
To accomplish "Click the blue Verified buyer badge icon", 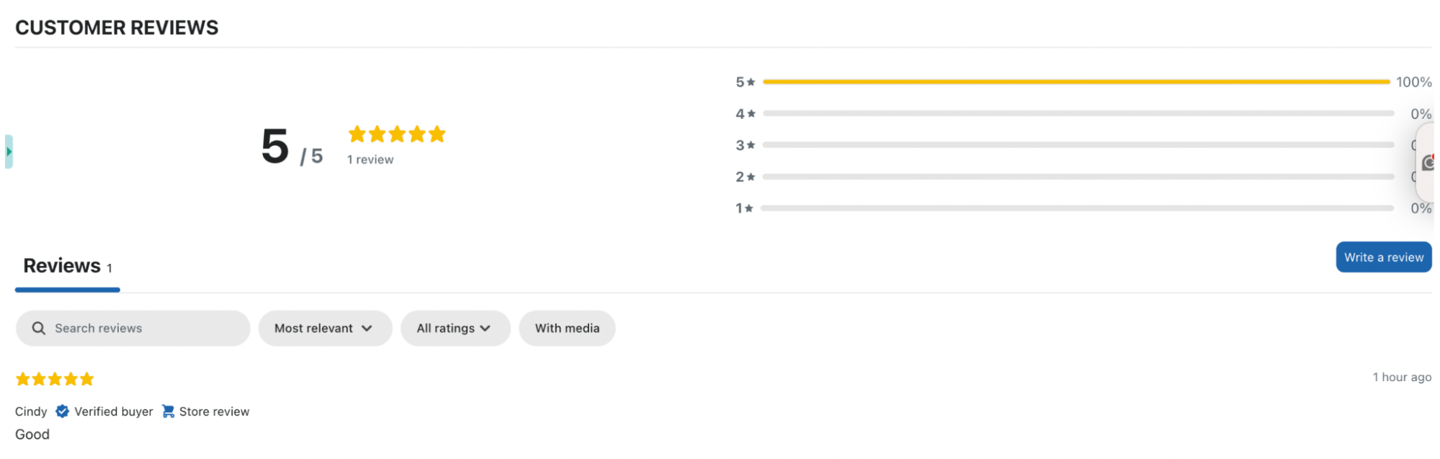I will coord(63,411).
